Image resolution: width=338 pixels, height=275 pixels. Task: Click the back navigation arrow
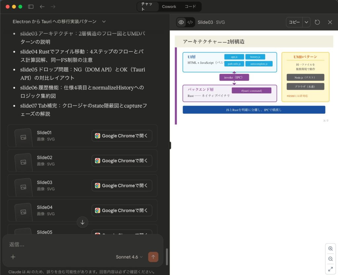[42, 7]
